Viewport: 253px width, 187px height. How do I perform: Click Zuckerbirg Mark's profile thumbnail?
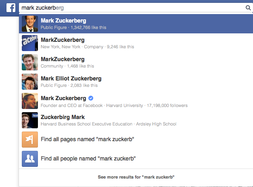pos(30,120)
